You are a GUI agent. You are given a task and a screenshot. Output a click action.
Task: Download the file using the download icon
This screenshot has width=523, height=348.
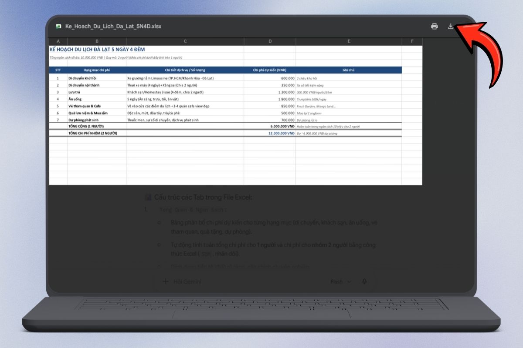click(x=451, y=26)
